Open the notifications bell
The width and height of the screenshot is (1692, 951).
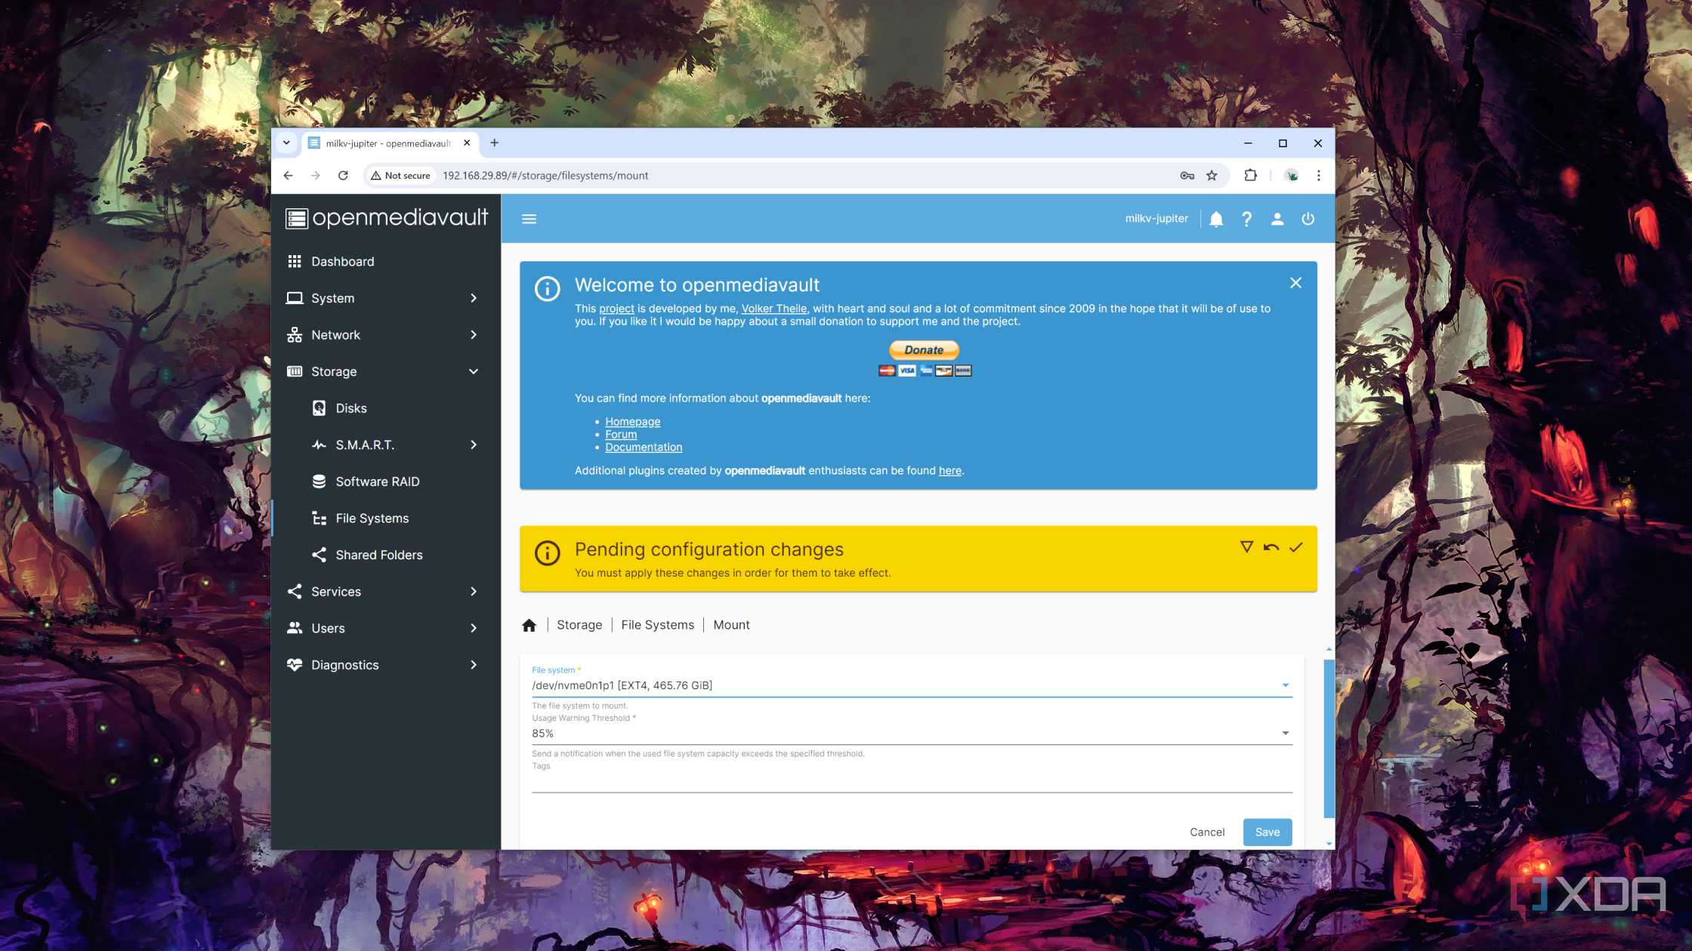point(1216,219)
